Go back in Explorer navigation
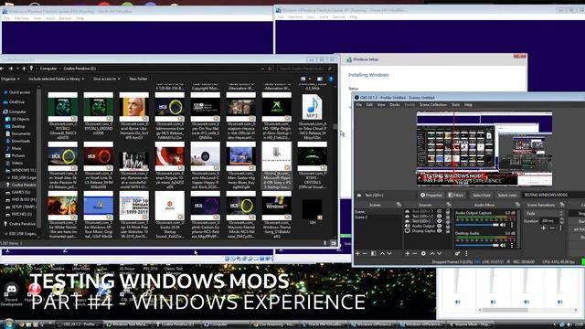 [x=3, y=69]
